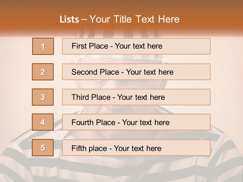Click the number 1 box
The height and width of the screenshot is (182, 243).
[43, 46]
